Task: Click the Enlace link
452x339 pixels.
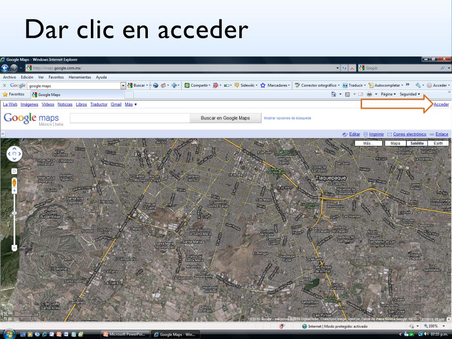Action: [442, 134]
